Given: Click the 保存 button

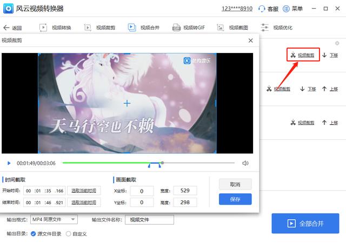Looking at the screenshot, I should pos(235,199).
